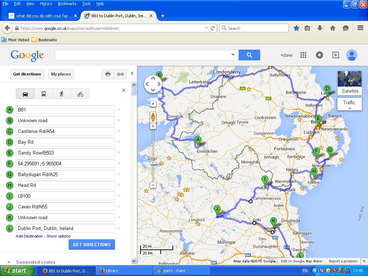
Task: Click the Dublin Port destination input field
Action: pos(65,228)
